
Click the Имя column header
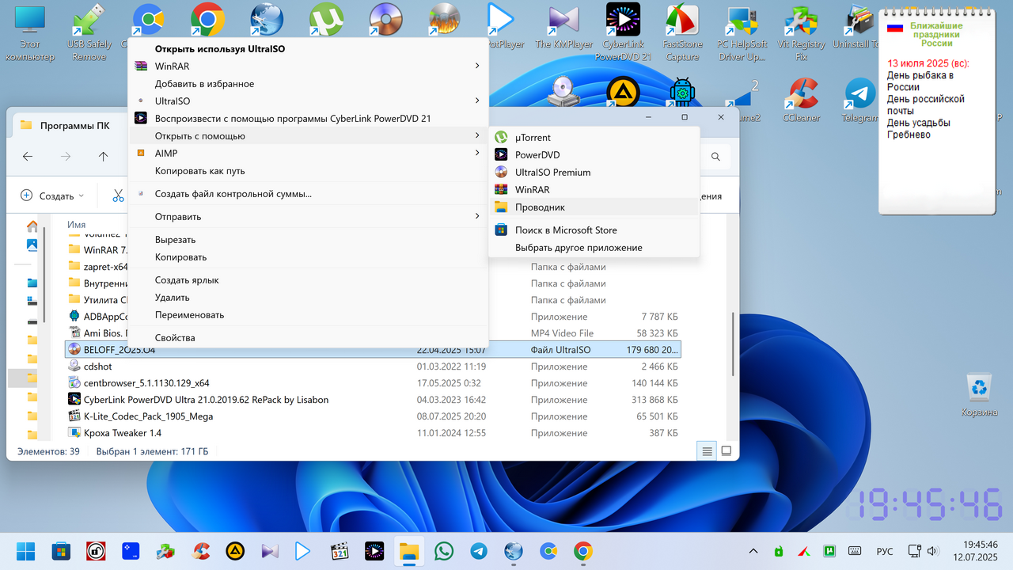[x=77, y=225]
